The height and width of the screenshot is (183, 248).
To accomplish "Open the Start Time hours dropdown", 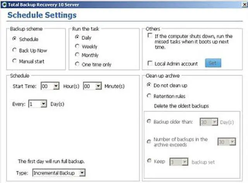I will coord(56,86).
